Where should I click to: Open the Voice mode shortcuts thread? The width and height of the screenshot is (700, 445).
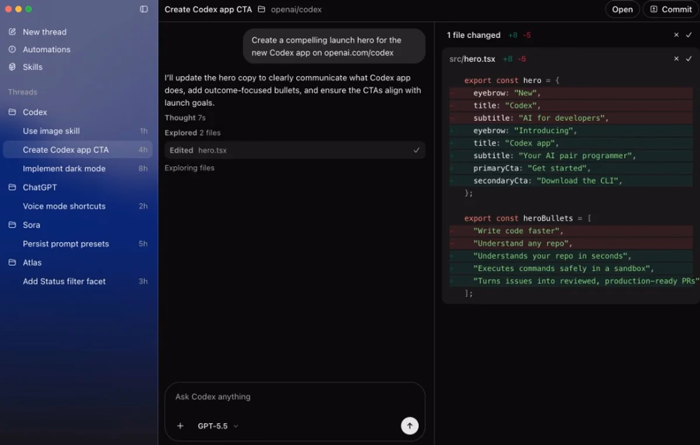point(78,206)
